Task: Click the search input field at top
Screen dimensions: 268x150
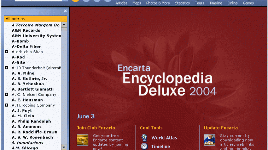Action: (38, 0)
